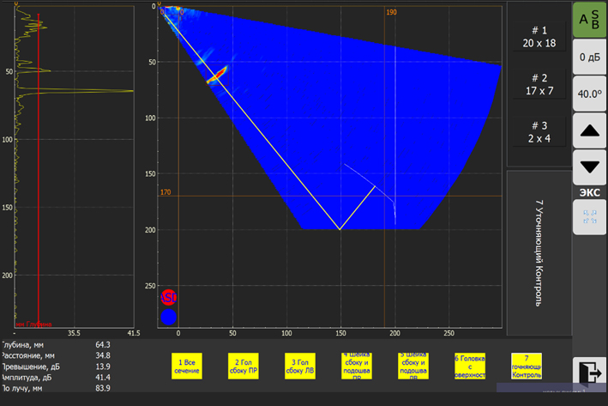
Task: Select defect entry # 3 2 x 4
Action: coord(539,132)
